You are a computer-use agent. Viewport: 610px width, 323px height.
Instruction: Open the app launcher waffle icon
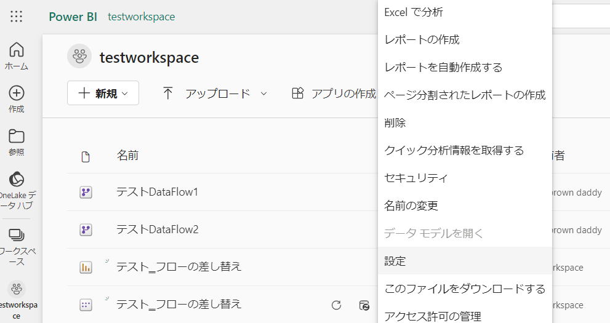(17, 17)
